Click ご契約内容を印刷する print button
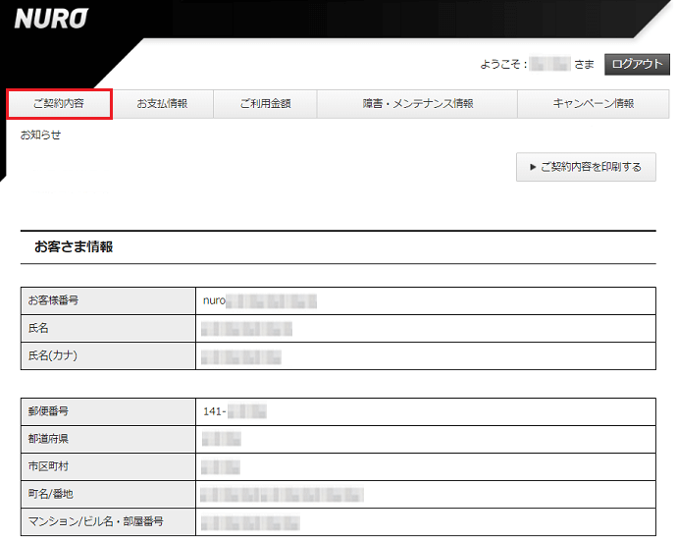This screenshot has height=540, width=677. 586,167
